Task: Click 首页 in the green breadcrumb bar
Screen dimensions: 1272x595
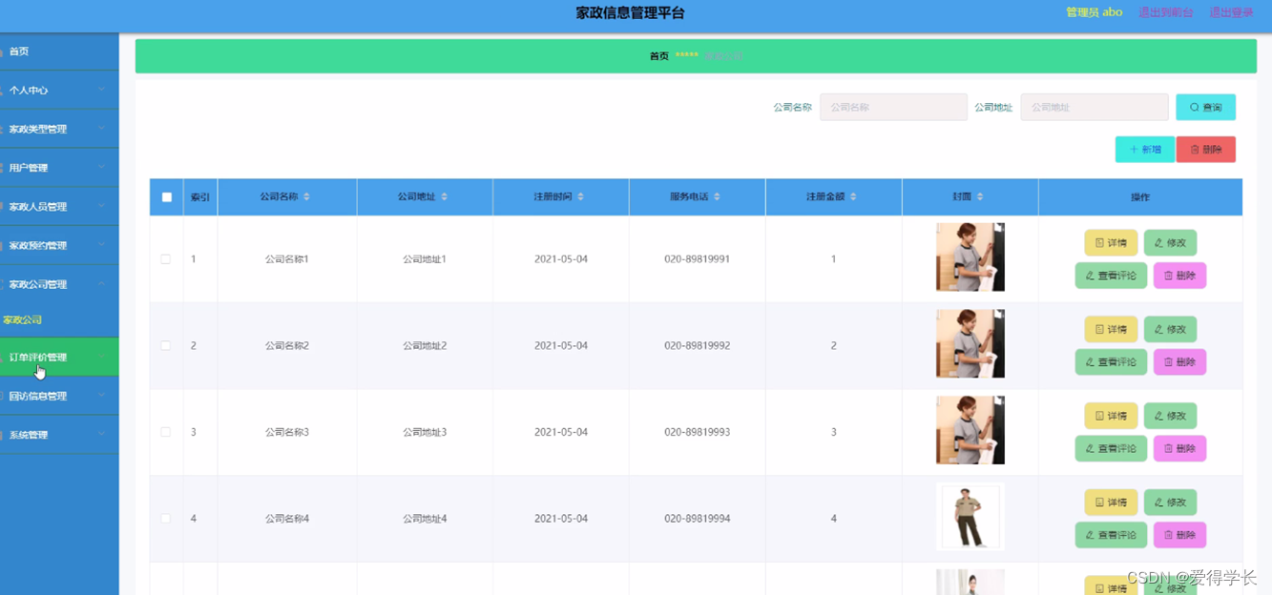Action: [x=659, y=56]
